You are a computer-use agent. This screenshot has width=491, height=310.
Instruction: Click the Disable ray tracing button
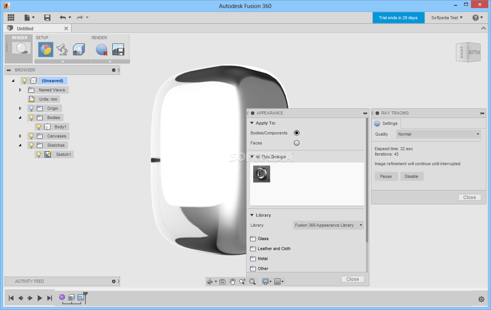[412, 176]
